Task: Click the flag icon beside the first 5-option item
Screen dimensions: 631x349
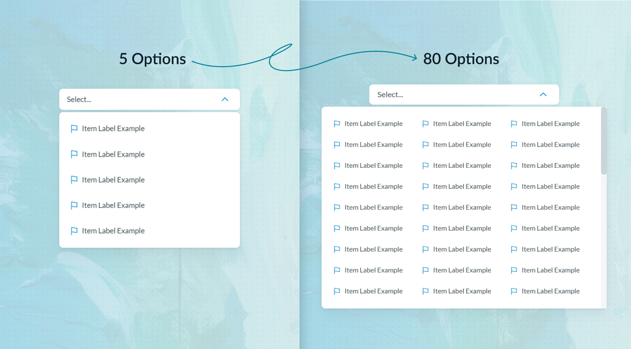Action: tap(74, 128)
